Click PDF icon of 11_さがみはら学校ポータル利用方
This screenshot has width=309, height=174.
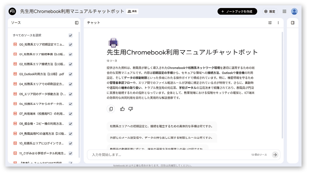[15, 153]
